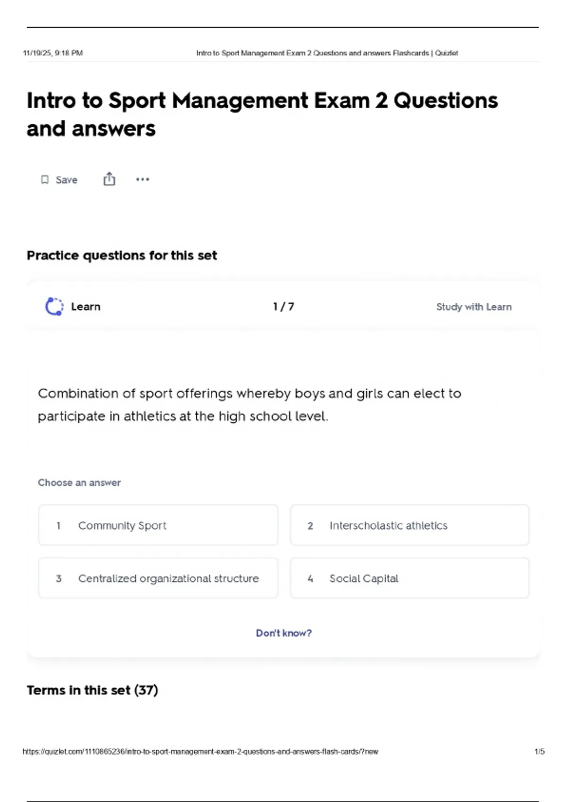The width and height of the screenshot is (566, 802).
Task: Click the Study with Learn link
Action: pyautogui.click(x=474, y=307)
